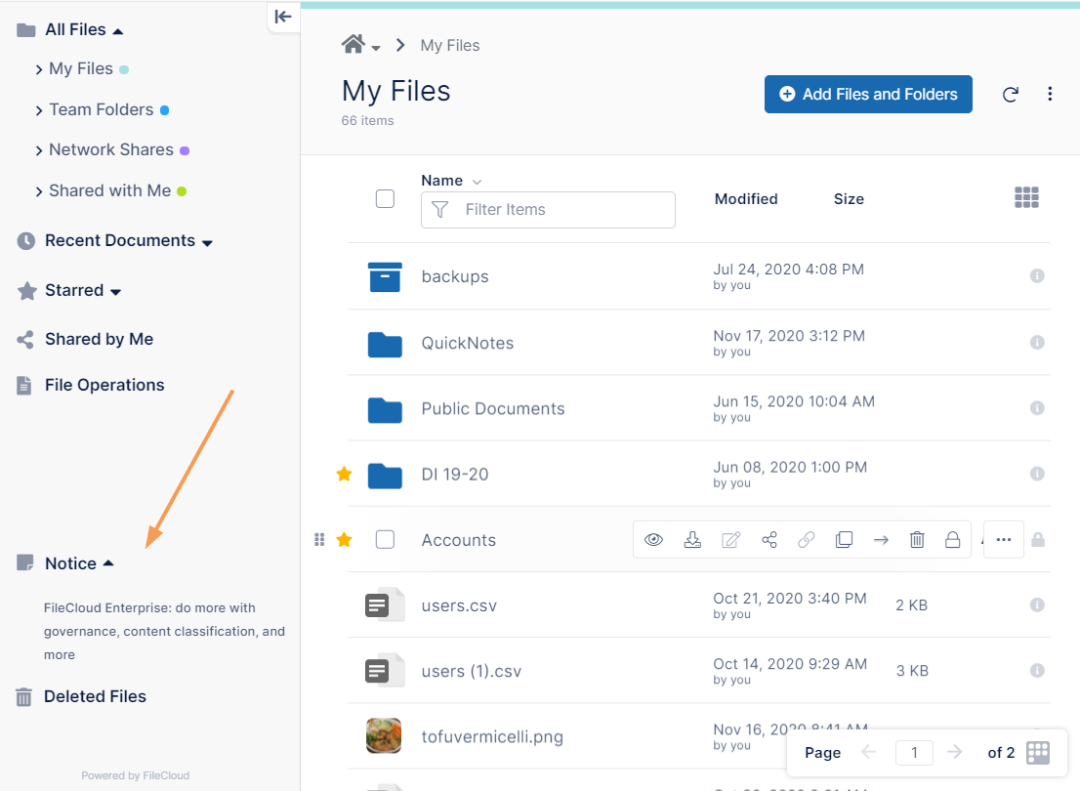Tick the select-all checkbox in header
The height and width of the screenshot is (791, 1080).
point(385,199)
